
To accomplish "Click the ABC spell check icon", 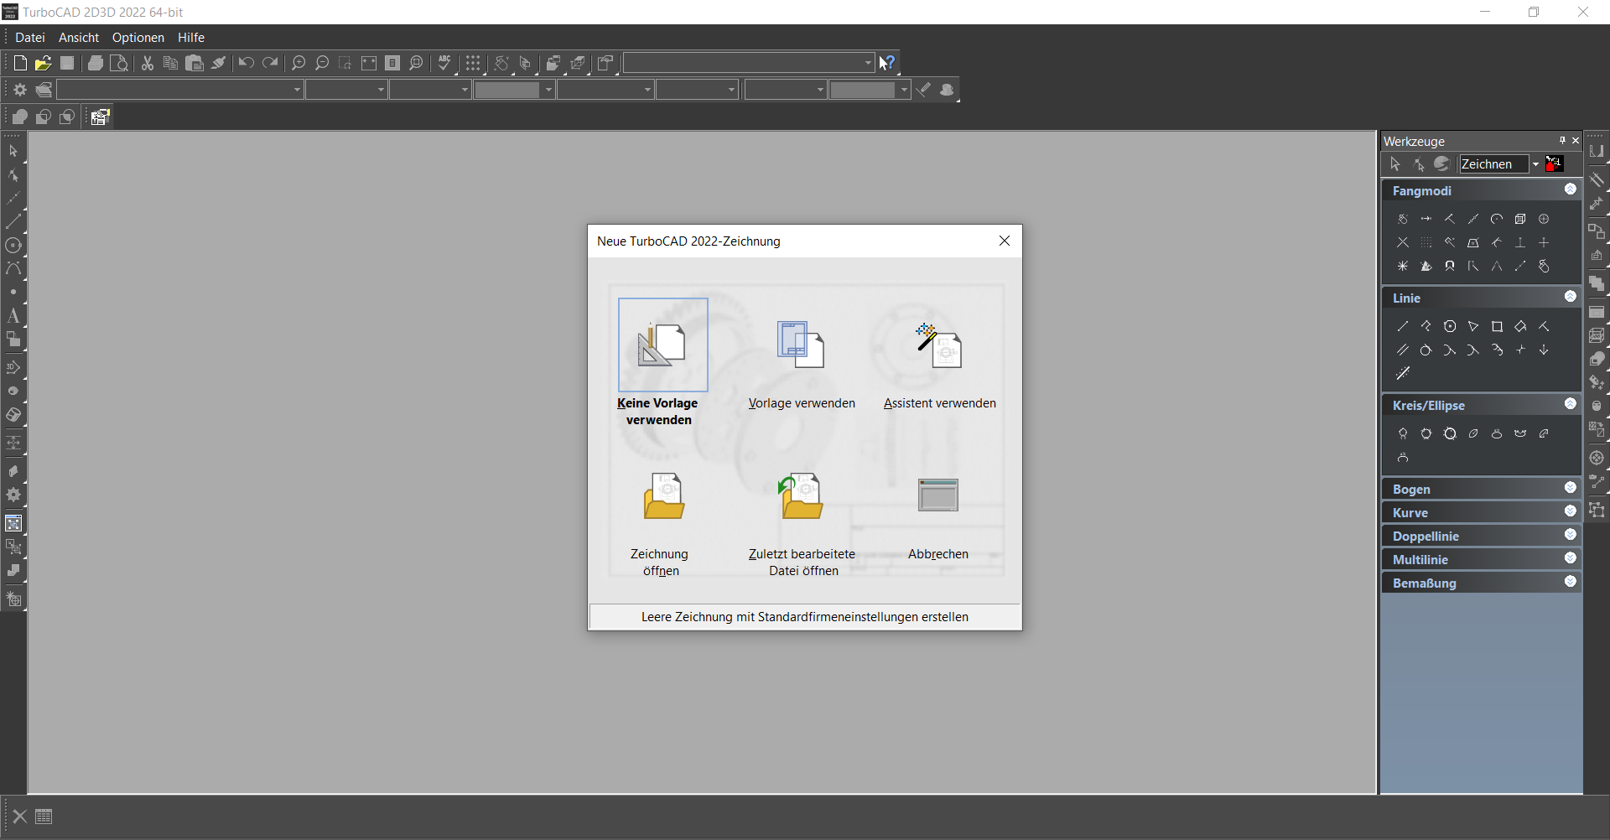I will (444, 63).
